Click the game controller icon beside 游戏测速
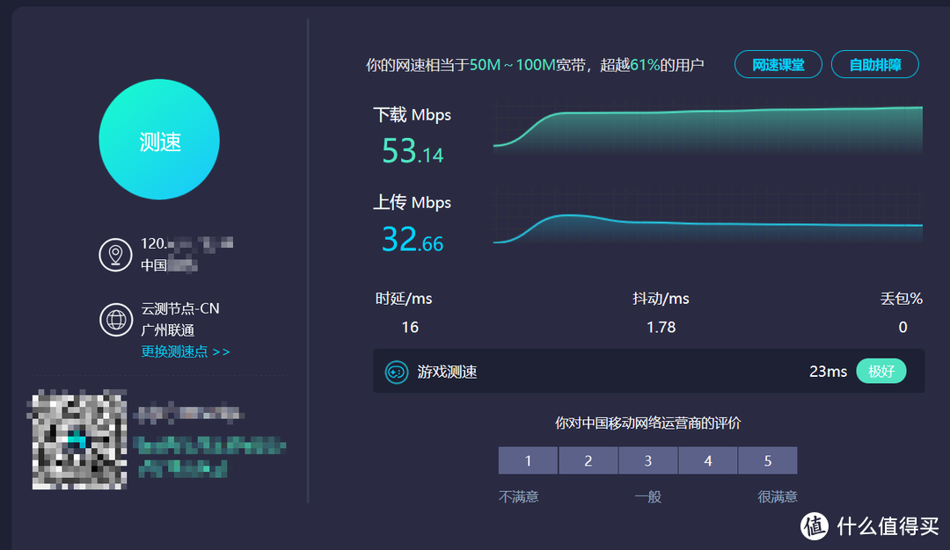950x550 pixels. (x=398, y=371)
